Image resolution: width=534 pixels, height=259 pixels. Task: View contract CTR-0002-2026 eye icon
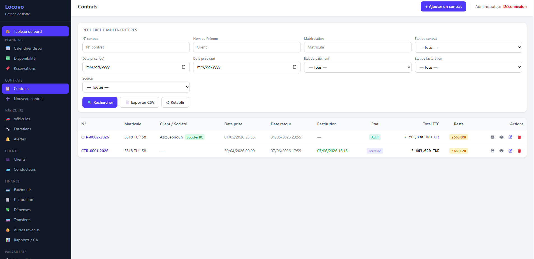[x=501, y=137]
